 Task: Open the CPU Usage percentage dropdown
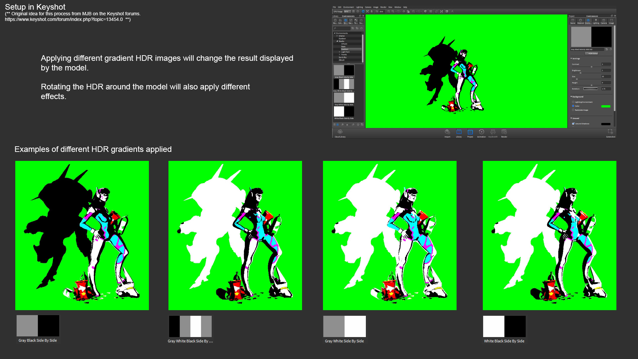[347, 11]
